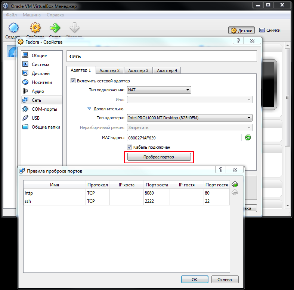Click the Проброс портов button

159,157
